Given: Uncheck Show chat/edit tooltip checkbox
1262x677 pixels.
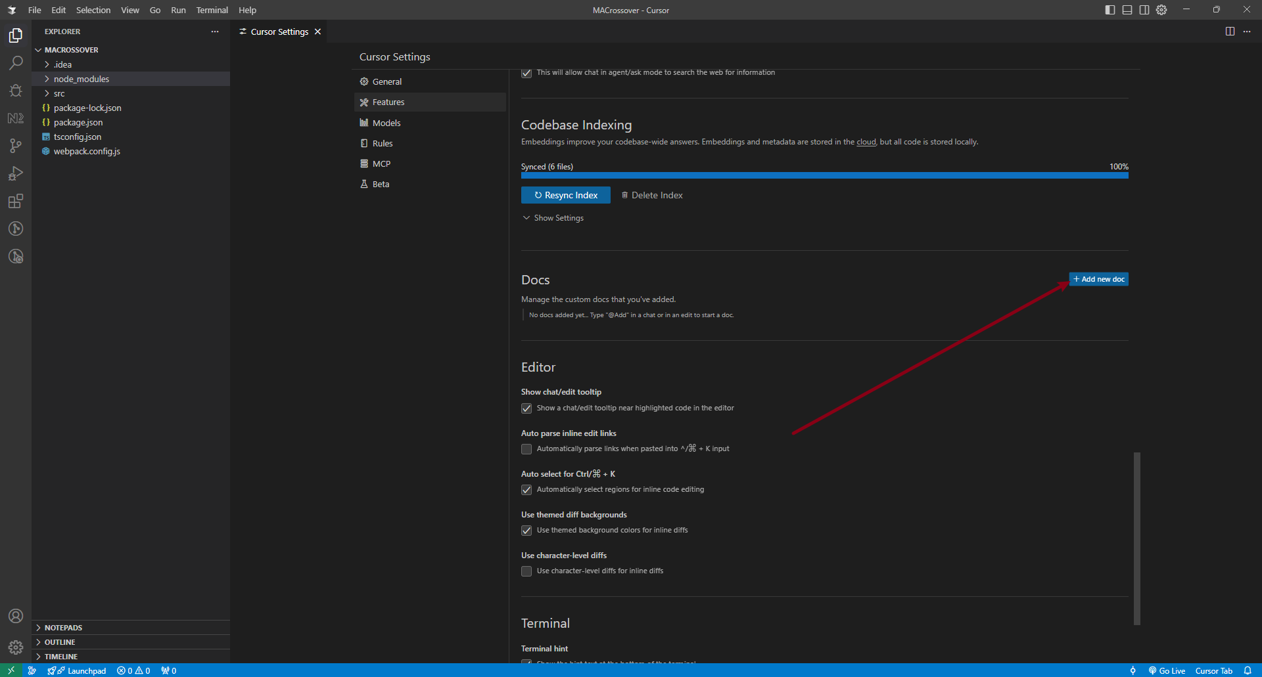Looking at the screenshot, I should [526, 408].
